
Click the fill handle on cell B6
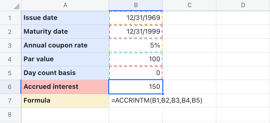tap(163, 94)
